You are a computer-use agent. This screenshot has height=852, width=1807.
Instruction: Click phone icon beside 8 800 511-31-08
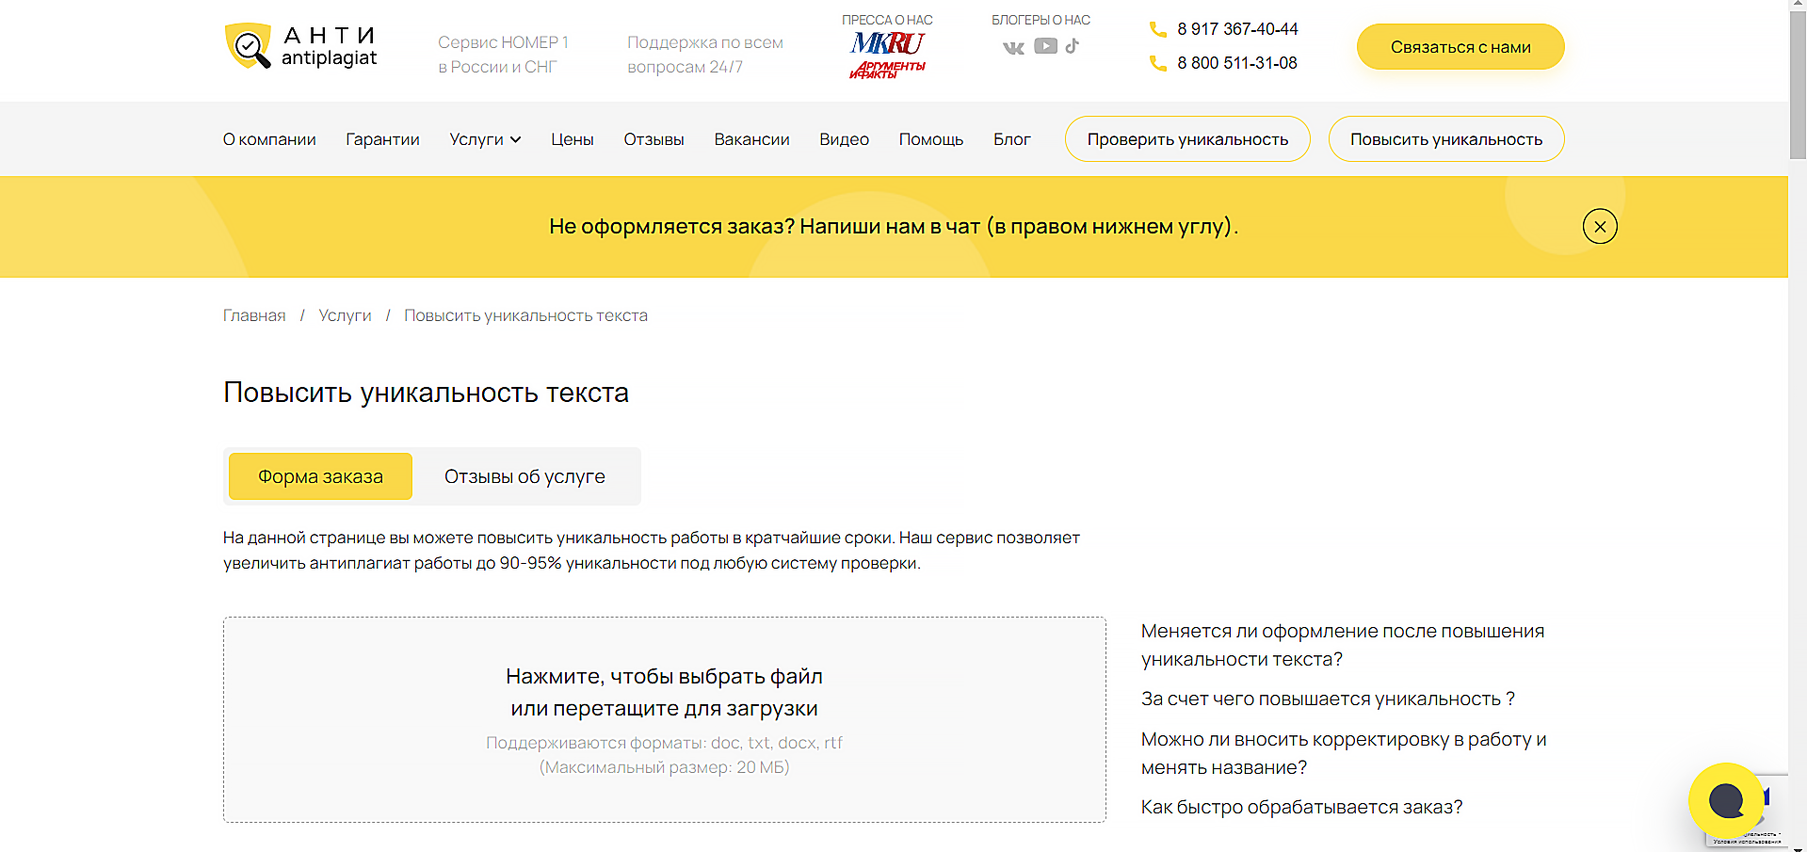pyautogui.click(x=1157, y=63)
